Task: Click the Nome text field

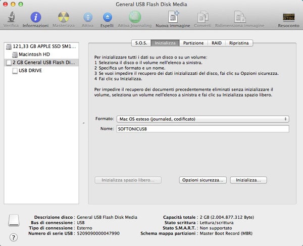Action: tap(202, 129)
